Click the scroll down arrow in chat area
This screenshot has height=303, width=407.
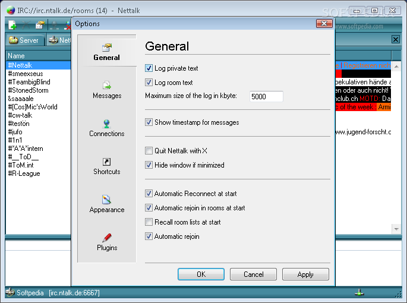396,229
